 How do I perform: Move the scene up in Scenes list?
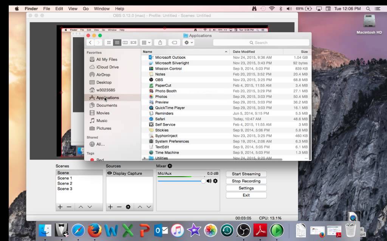(81, 207)
